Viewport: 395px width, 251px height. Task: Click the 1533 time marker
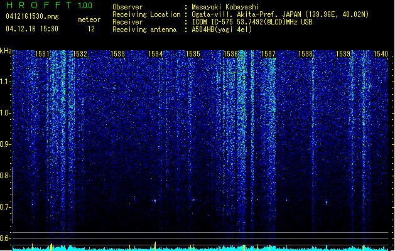(117, 54)
